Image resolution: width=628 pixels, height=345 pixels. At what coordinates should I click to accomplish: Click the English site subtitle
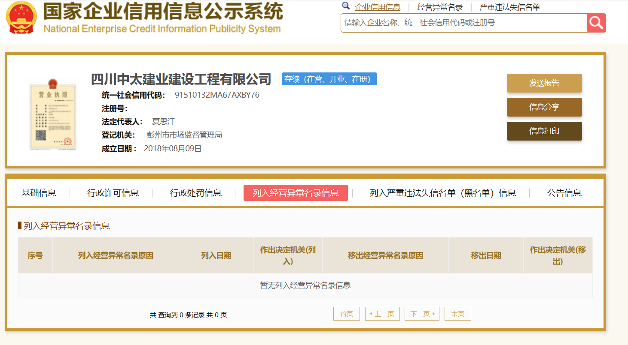tap(162, 29)
